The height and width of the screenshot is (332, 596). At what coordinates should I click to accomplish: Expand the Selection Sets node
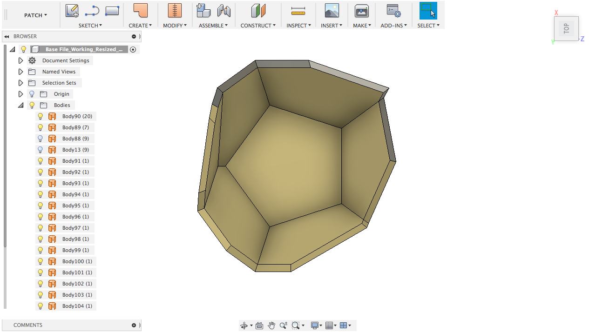click(20, 83)
